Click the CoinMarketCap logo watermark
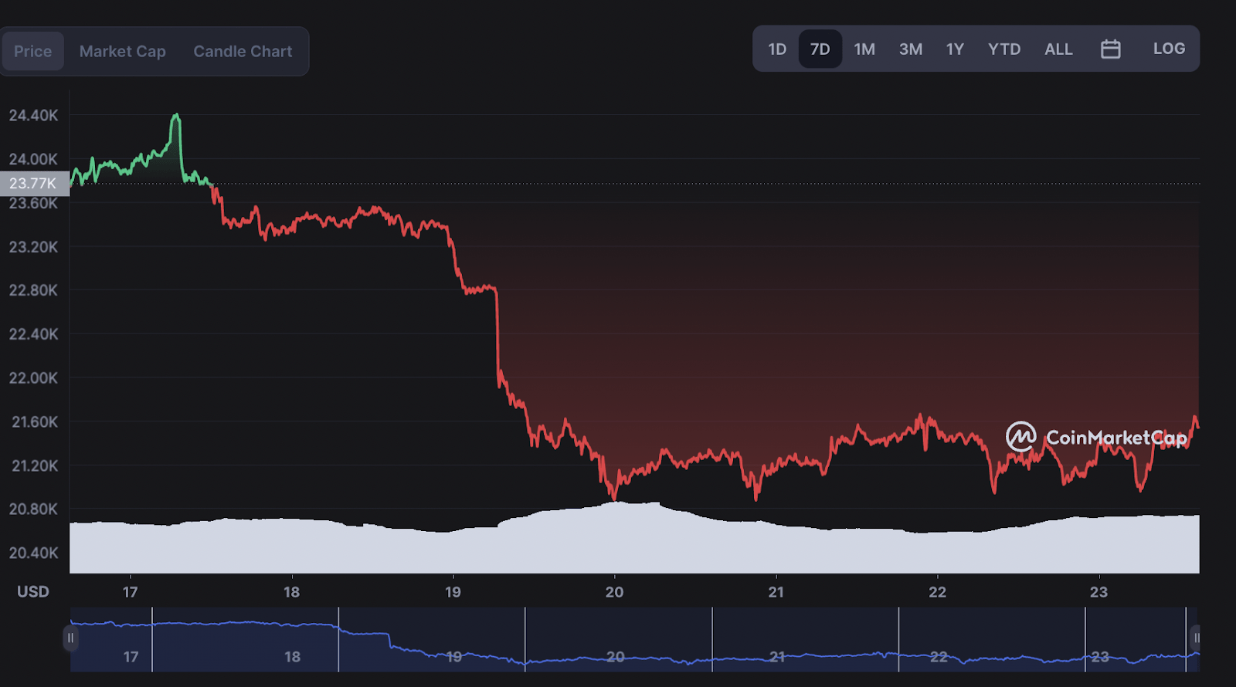 (x=1095, y=437)
